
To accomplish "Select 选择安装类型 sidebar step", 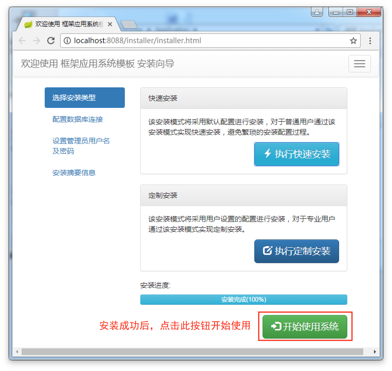I will 85,98.
